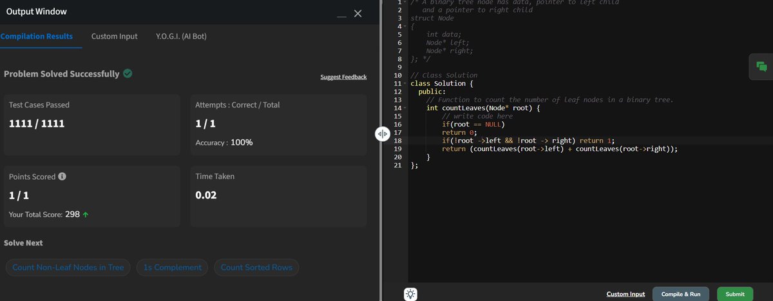Click the 'if(root == NULL)' line
Image resolution: width=773 pixels, height=301 pixels.
tap(473, 124)
